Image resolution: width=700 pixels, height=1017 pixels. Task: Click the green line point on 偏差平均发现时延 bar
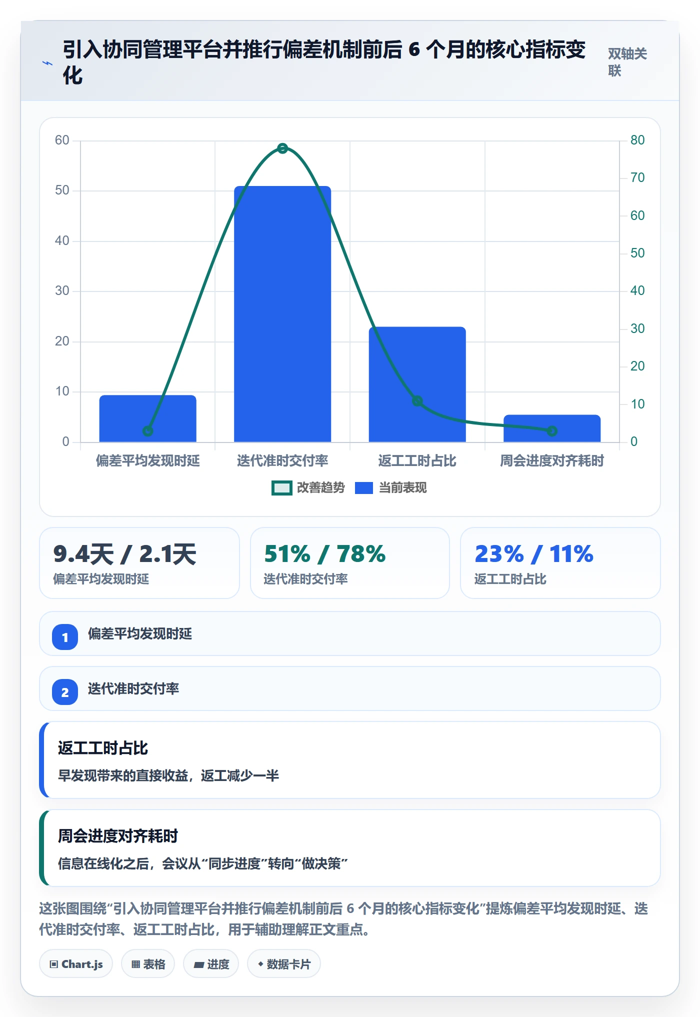coord(148,431)
